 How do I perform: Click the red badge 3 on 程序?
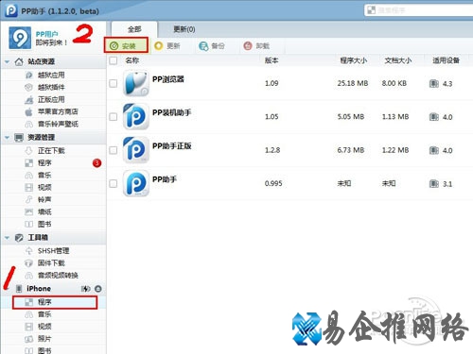96,163
